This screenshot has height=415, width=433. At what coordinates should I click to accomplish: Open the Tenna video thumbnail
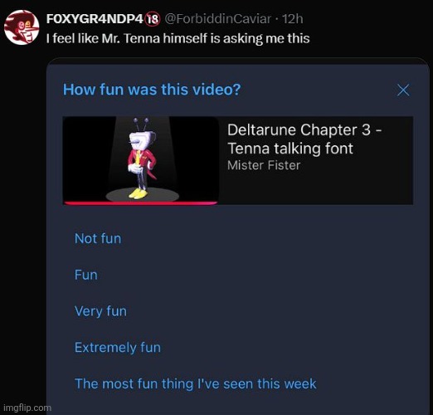click(140, 161)
